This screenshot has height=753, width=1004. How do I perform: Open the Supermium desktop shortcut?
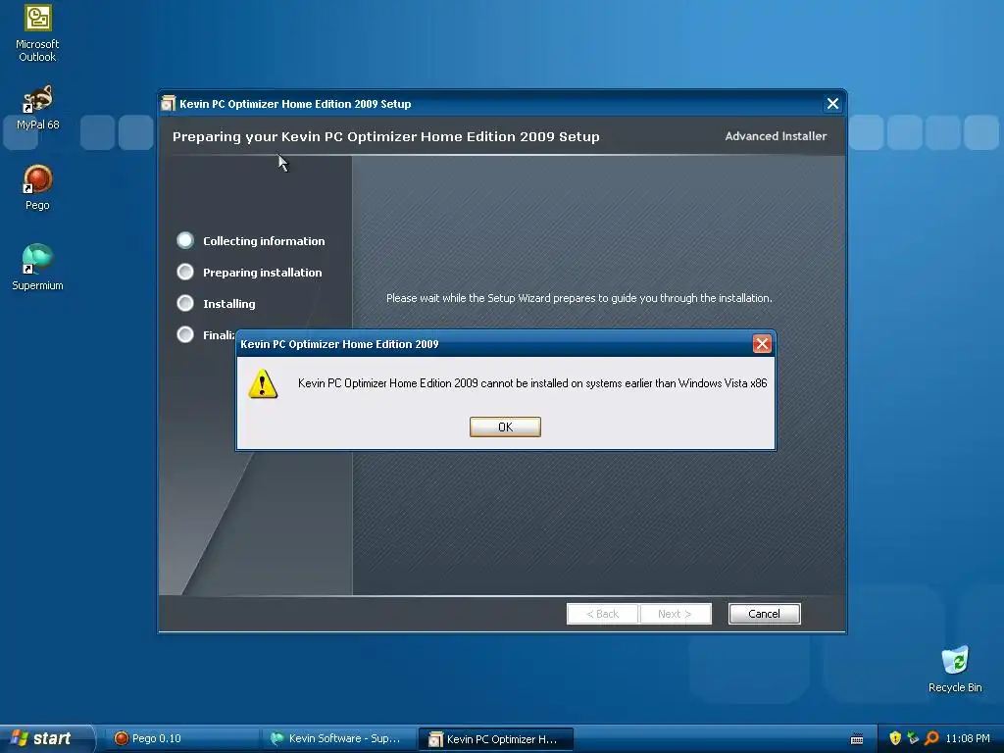point(37,268)
